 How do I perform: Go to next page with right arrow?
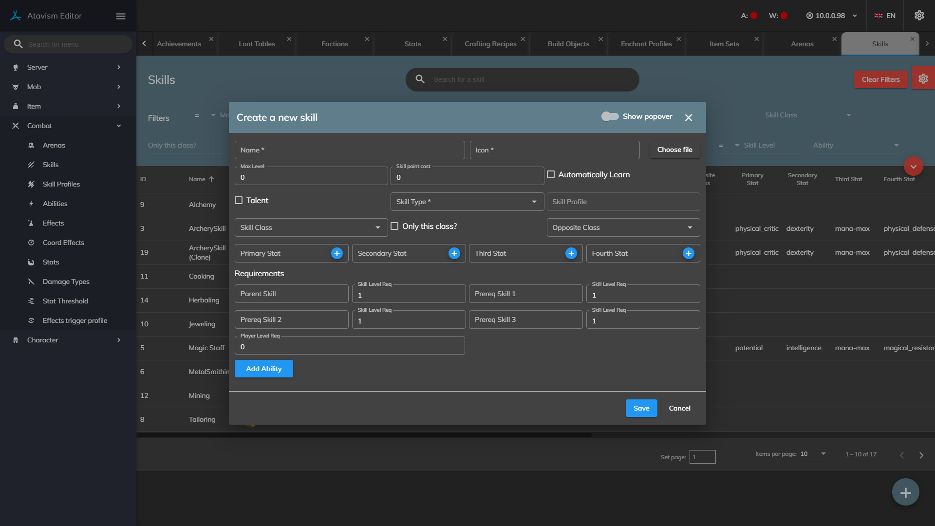pos(921,455)
